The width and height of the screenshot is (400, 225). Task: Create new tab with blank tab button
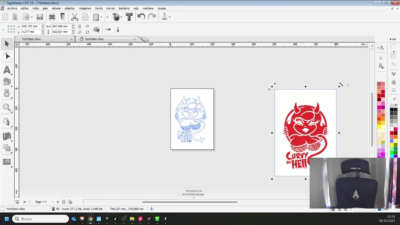coord(145,39)
